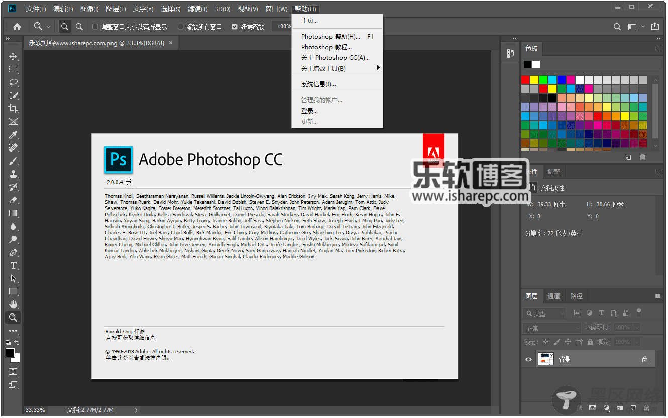Toggle lock all padlock in Layers panel

(590, 342)
